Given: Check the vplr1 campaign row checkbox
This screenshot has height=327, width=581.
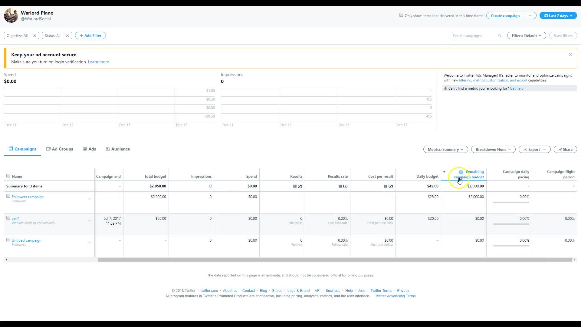Looking at the screenshot, I should coord(8,218).
